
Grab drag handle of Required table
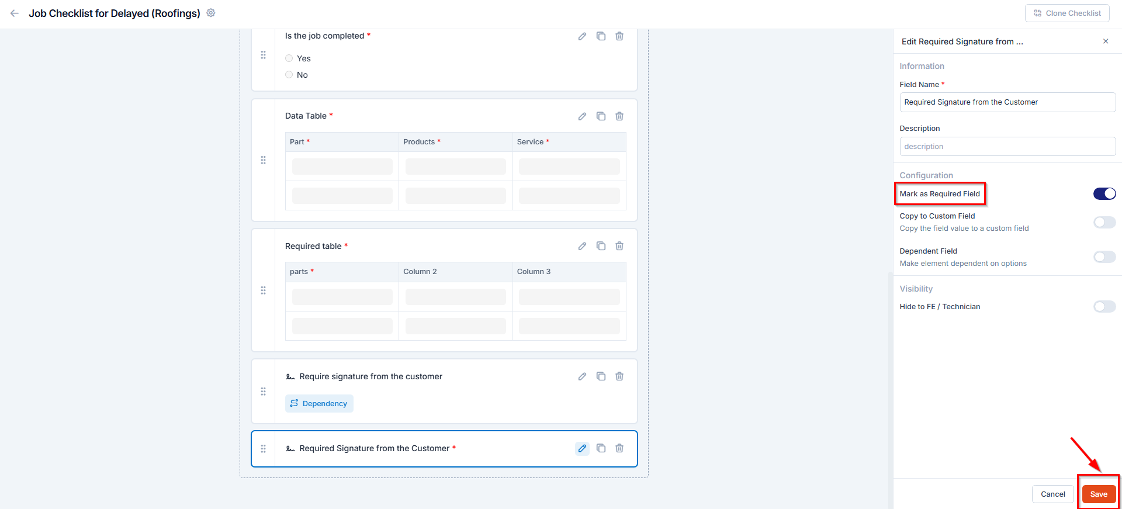[x=263, y=290]
